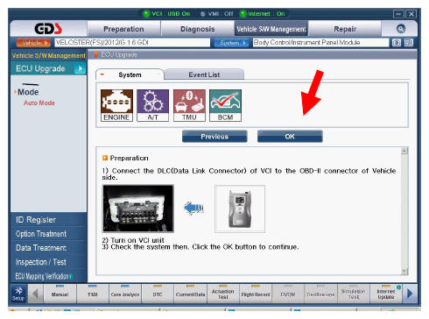
Task: Open the System selector button
Action: point(232,43)
